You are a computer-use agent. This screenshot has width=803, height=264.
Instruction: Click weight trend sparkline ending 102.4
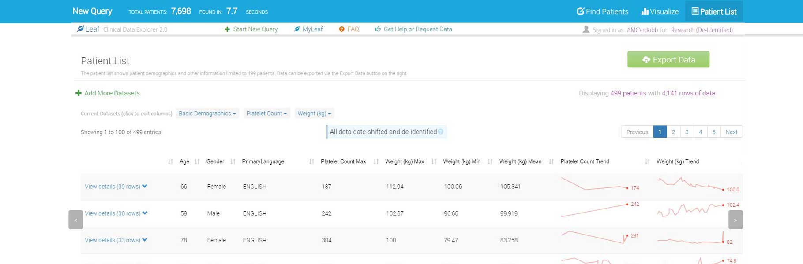(x=691, y=209)
